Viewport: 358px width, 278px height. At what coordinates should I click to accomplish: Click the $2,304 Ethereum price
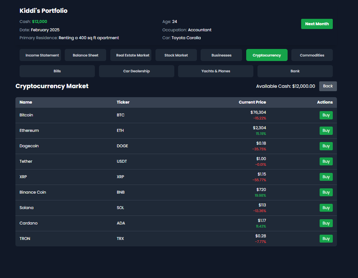(x=259, y=128)
